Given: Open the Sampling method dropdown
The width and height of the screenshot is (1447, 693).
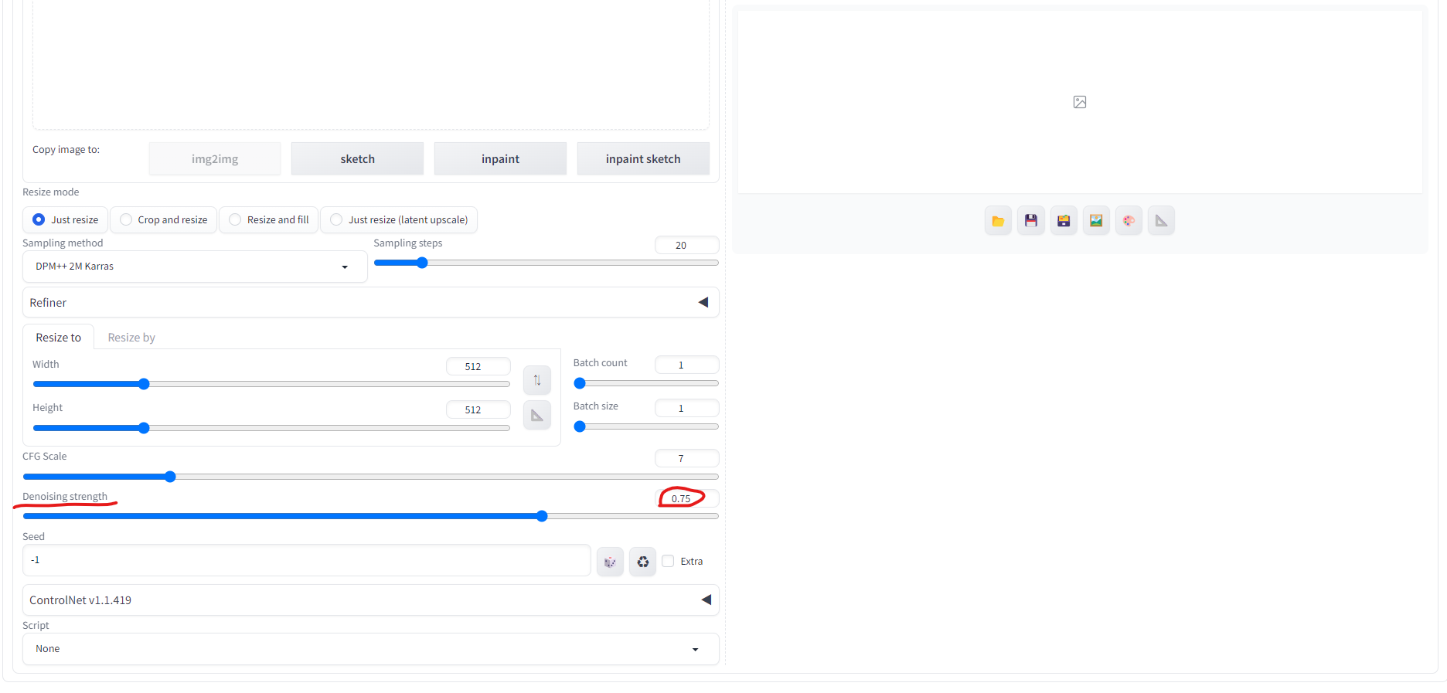Looking at the screenshot, I should click(194, 267).
